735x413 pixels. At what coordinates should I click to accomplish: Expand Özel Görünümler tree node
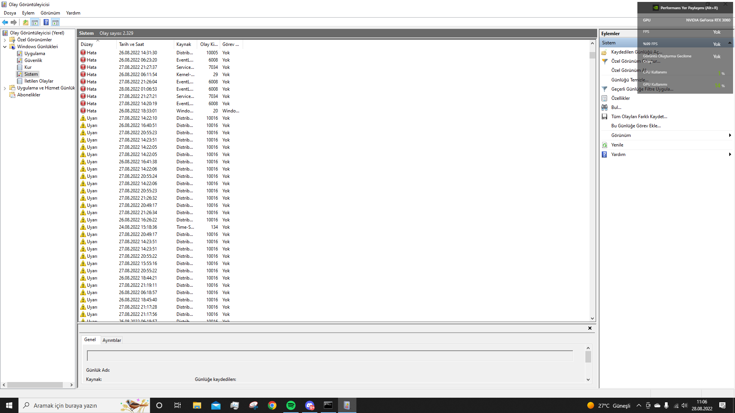pyautogui.click(x=5, y=40)
